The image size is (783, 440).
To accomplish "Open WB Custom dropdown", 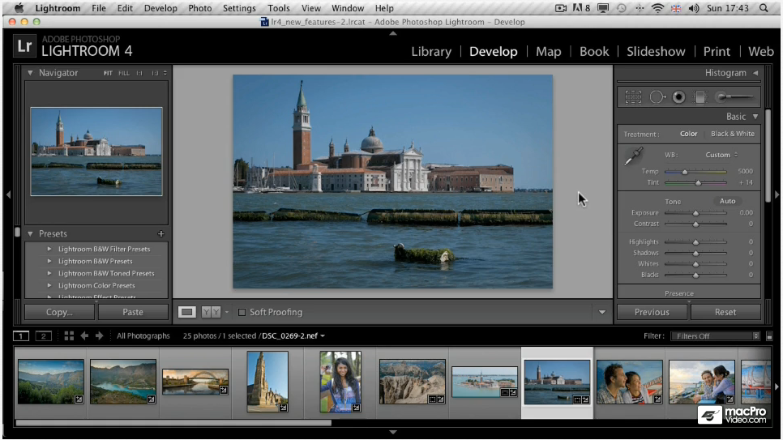I will pyautogui.click(x=721, y=155).
